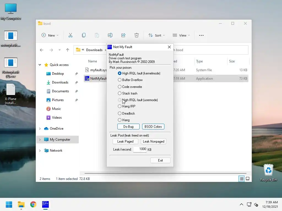The image size is (282, 211).
Task: Open the See more ellipsis menu
Action: pyautogui.click(x=201, y=35)
